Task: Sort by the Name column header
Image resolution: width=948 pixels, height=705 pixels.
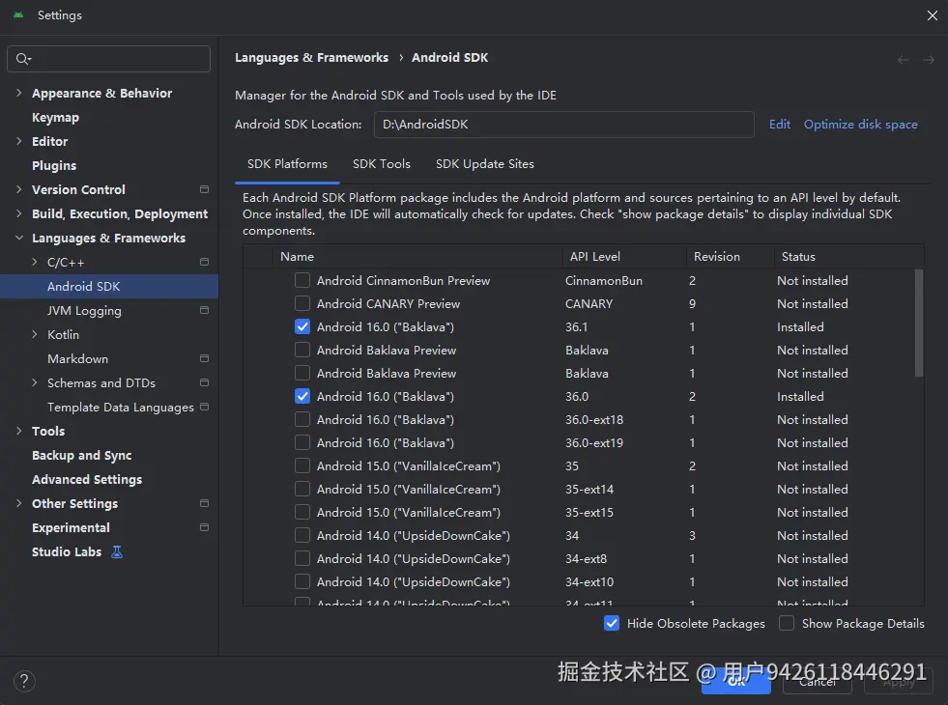Action: [x=417, y=256]
